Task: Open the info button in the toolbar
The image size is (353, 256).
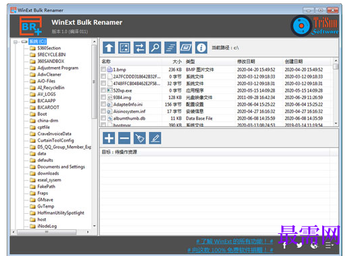Action: (201, 48)
